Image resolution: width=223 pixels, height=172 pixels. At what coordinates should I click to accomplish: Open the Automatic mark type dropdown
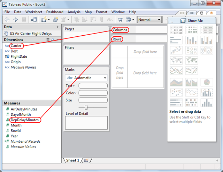(86, 78)
